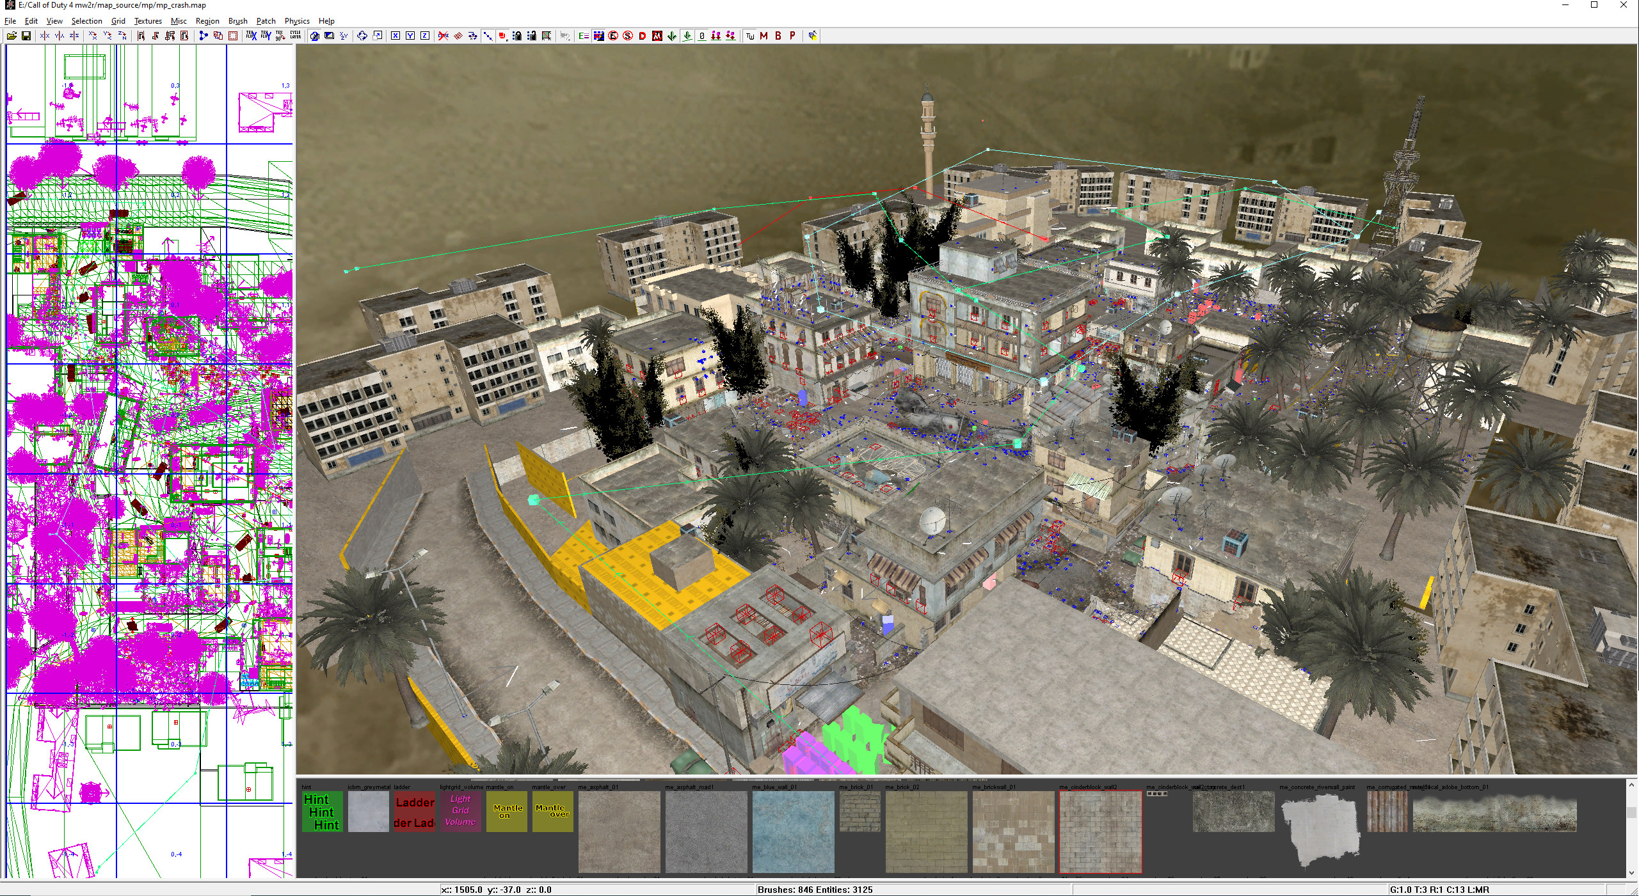Open the Textures menu

[148, 21]
